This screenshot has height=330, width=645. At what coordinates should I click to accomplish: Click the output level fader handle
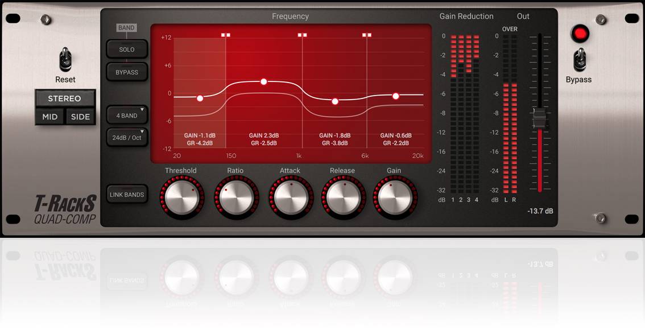[539, 118]
